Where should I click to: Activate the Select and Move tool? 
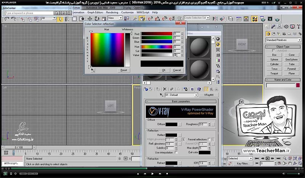(90, 19)
